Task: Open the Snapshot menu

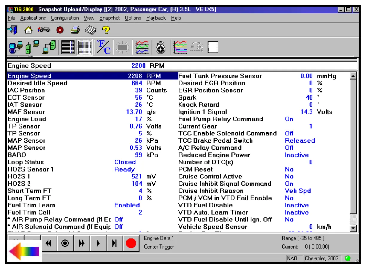Action: [109, 18]
